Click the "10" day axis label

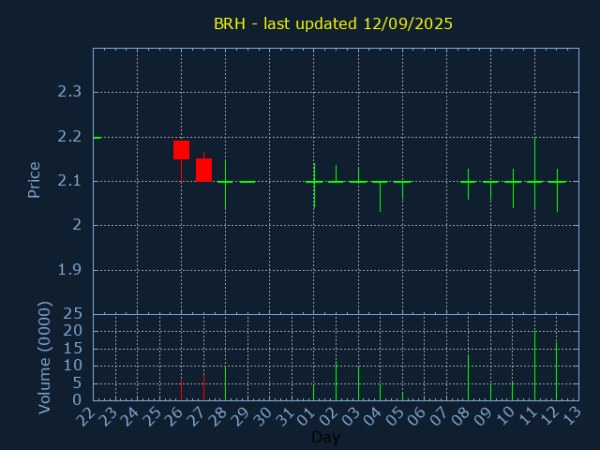click(506, 416)
